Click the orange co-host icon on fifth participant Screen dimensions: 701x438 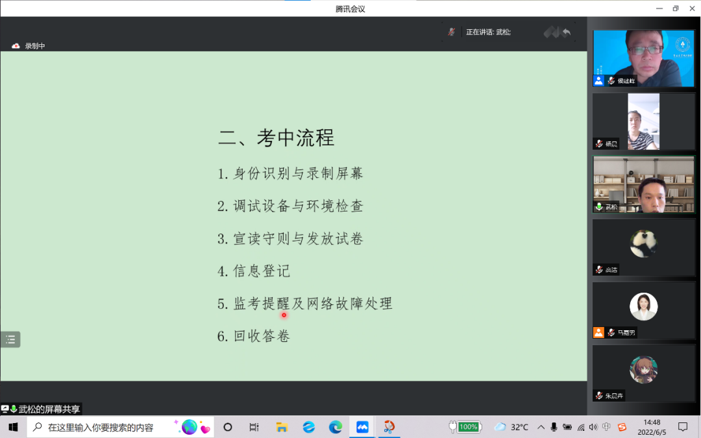pyautogui.click(x=598, y=332)
